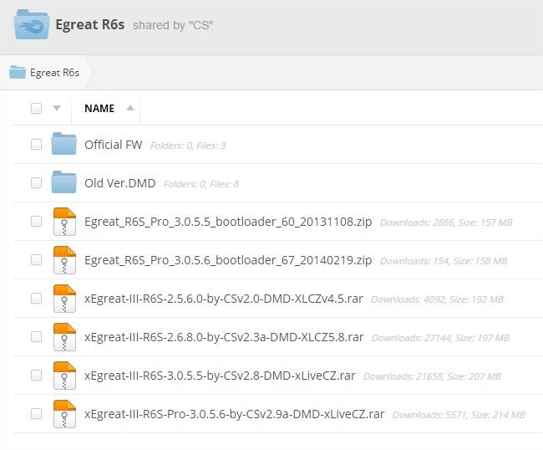Click the MediaFire shared folder icon in header
The width and height of the screenshot is (543, 450).
[31, 24]
